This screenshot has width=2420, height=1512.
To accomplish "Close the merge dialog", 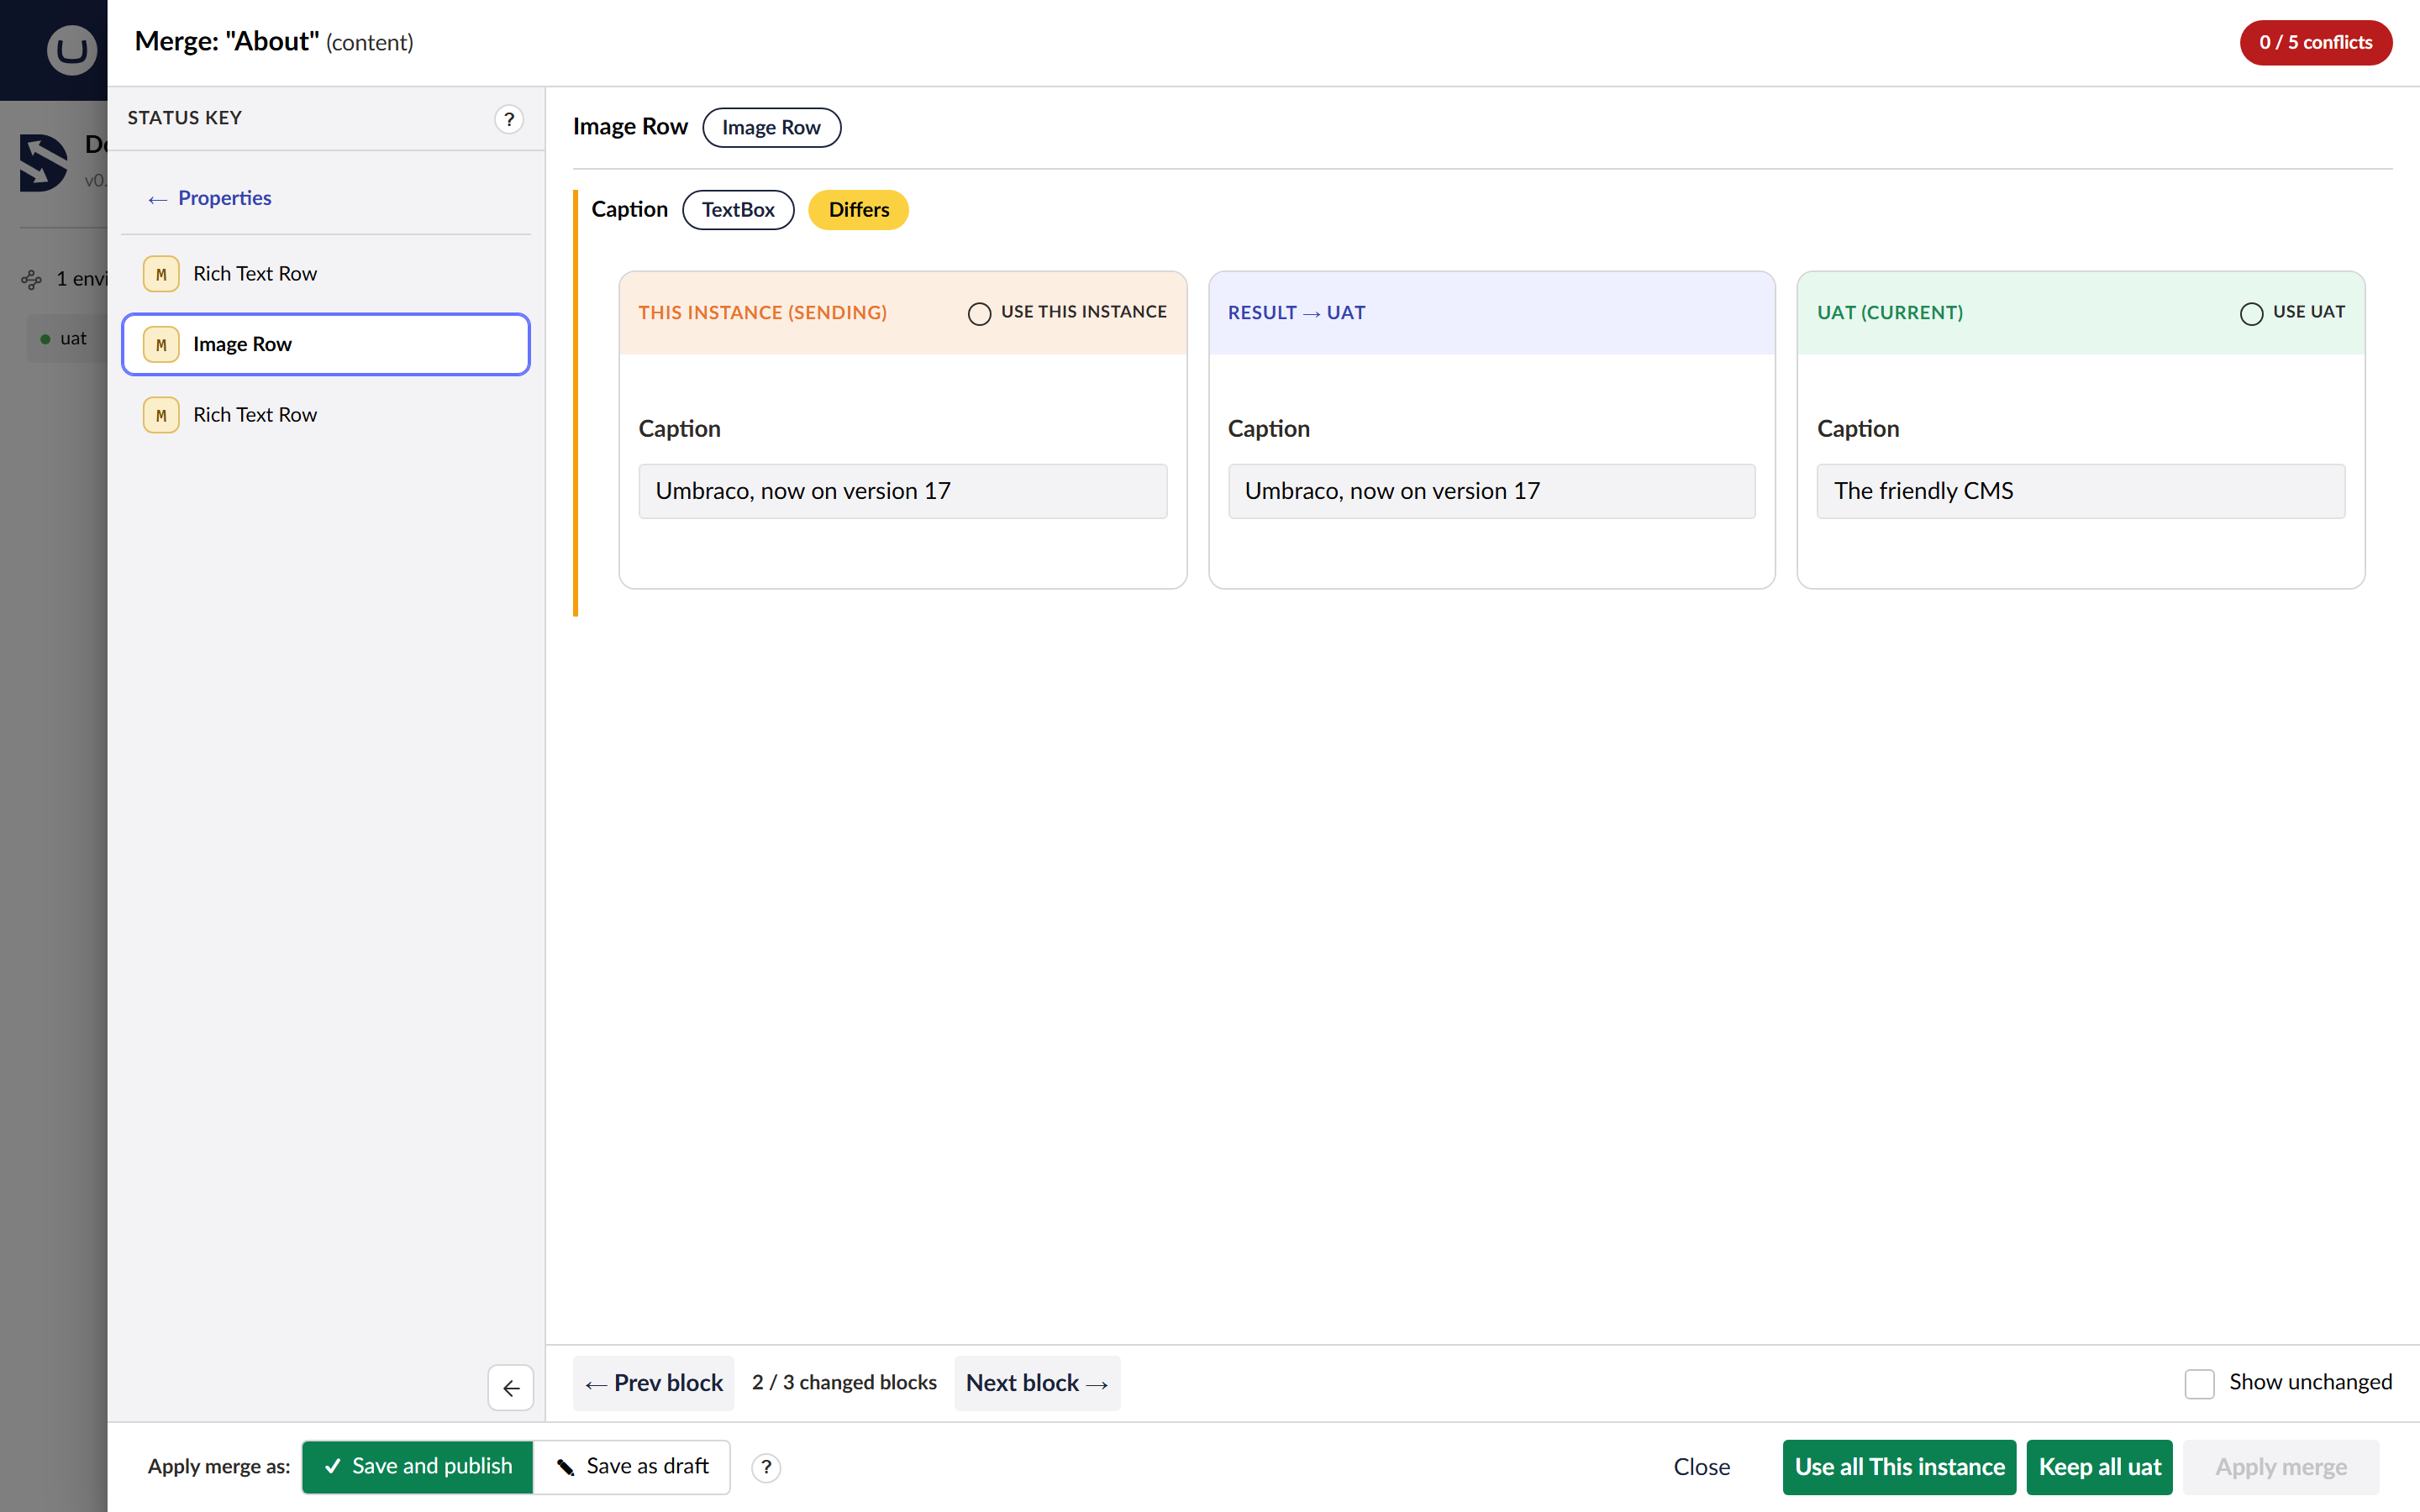I will pos(1701,1467).
